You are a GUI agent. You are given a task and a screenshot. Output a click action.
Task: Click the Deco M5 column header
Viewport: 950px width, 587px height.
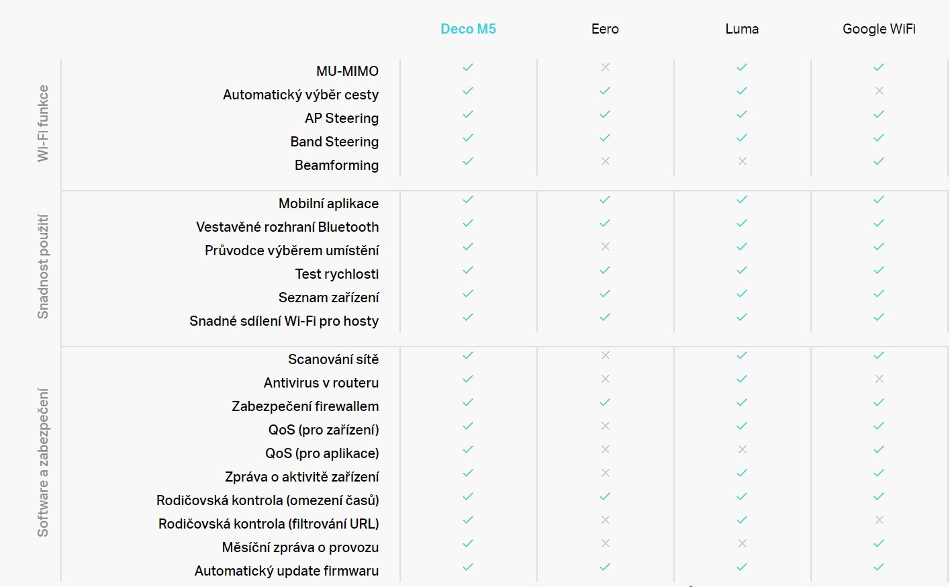[468, 29]
